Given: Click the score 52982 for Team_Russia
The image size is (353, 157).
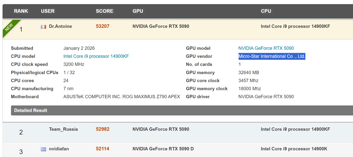Looking at the screenshot, I should [102, 130].
